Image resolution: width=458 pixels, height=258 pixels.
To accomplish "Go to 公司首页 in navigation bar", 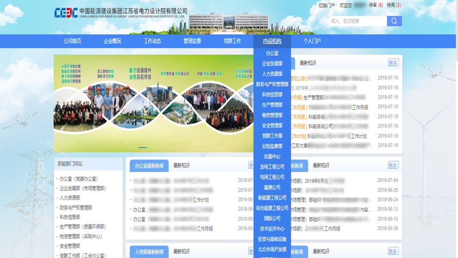I will 72,41.
